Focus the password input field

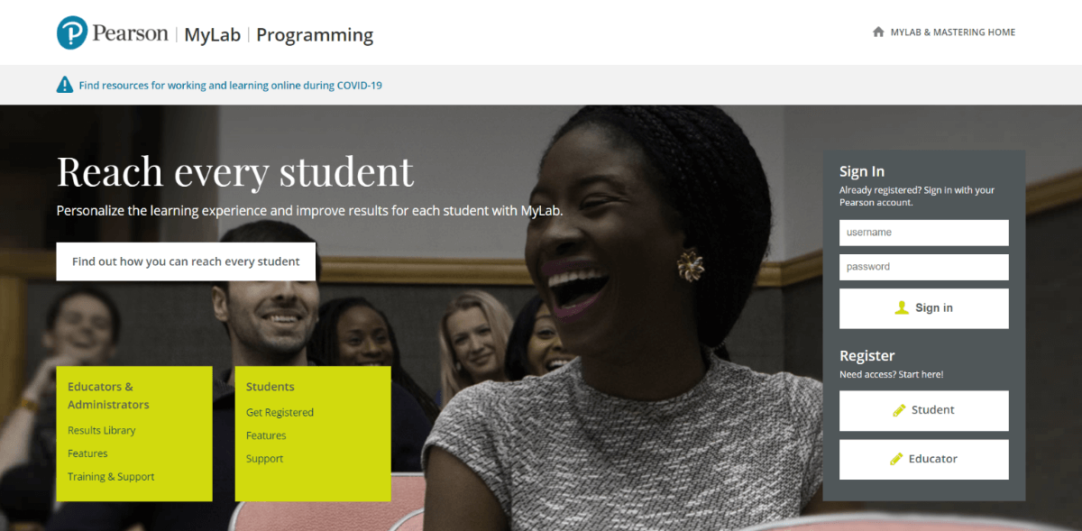click(x=924, y=267)
